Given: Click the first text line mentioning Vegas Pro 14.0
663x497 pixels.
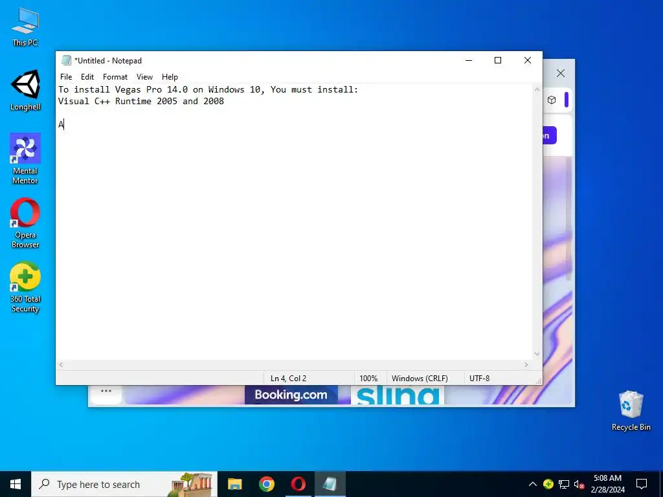Looking at the screenshot, I should pos(208,89).
